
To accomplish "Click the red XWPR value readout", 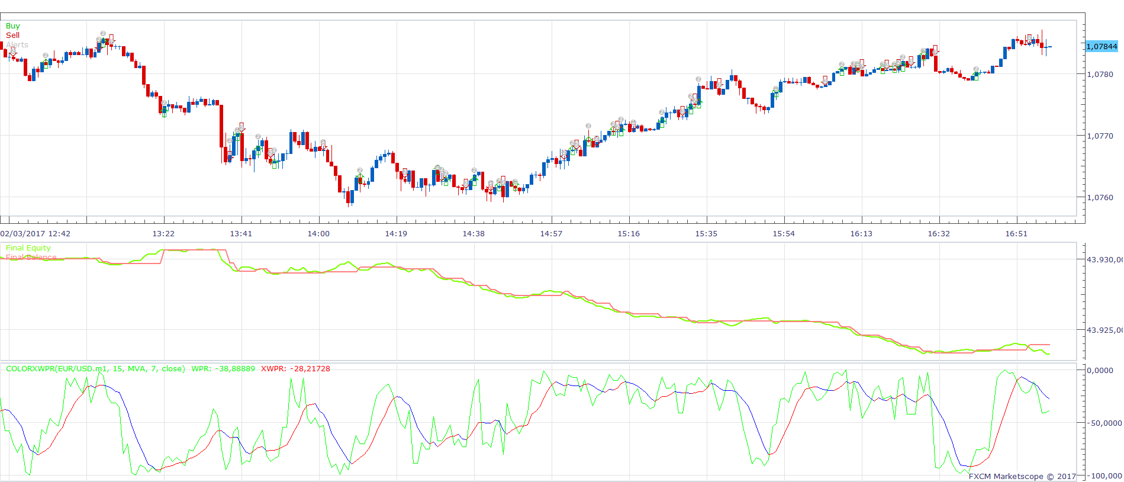I will (295, 369).
